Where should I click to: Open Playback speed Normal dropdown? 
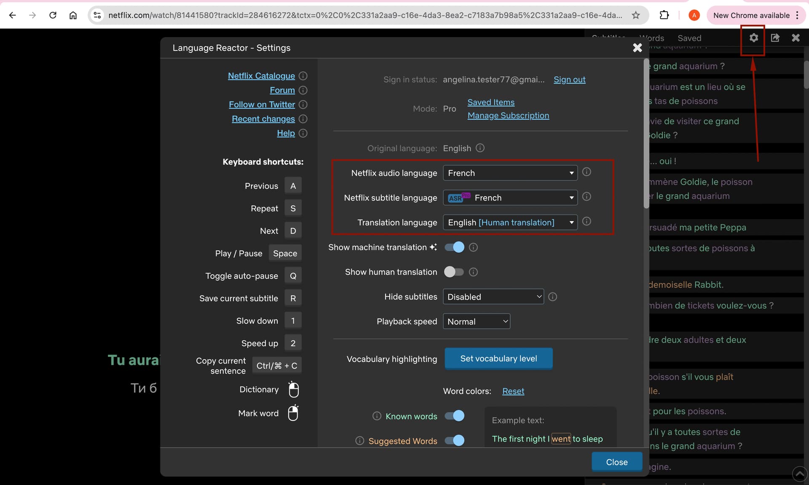click(x=477, y=322)
